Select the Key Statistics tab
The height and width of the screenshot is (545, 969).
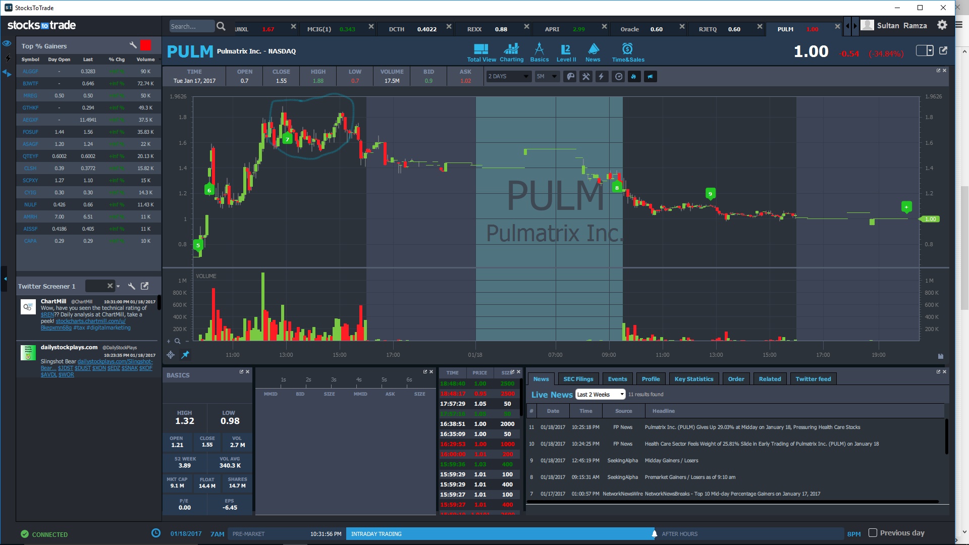point(693,379)
